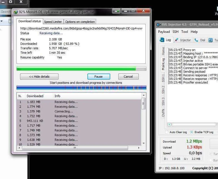Click the Download speed 1.2 MBps value
The image size is (218, 179).
point(194,141)
